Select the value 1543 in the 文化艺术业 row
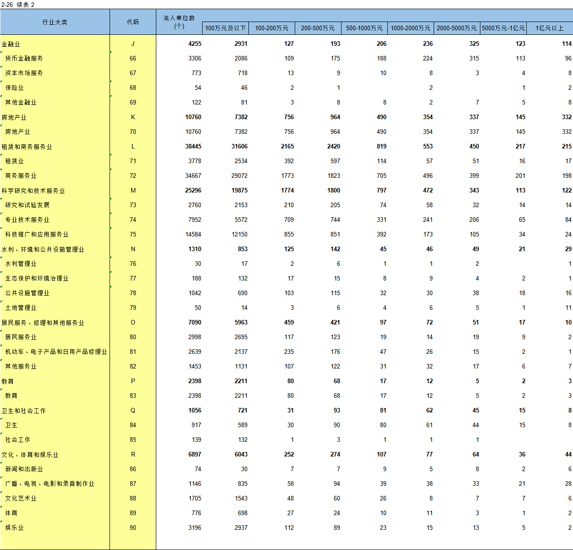This screenshot has width=573, height=550. click(x=241, y=499)
